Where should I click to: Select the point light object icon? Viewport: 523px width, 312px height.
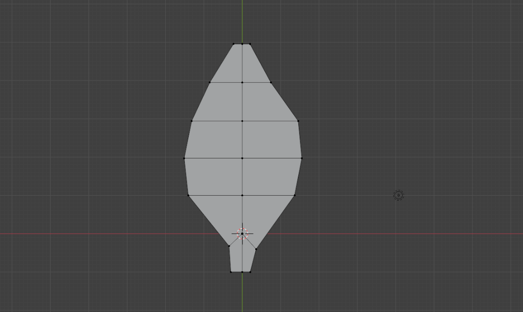[x=398, y=195]
